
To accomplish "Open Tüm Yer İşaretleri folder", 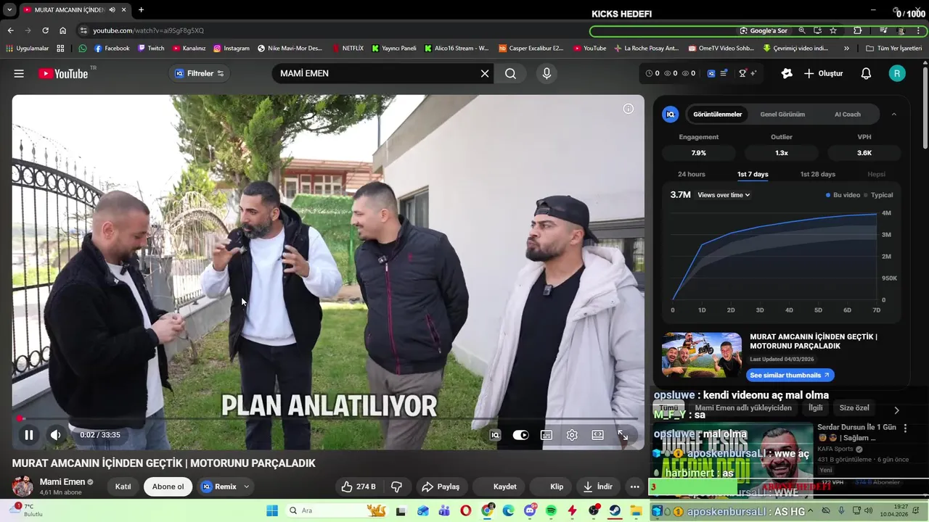I will (x=893, y=49).
